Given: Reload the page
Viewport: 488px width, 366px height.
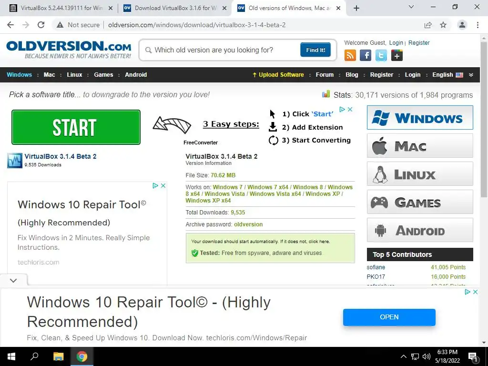Looking at the screenshot, I should coord(41,25).
